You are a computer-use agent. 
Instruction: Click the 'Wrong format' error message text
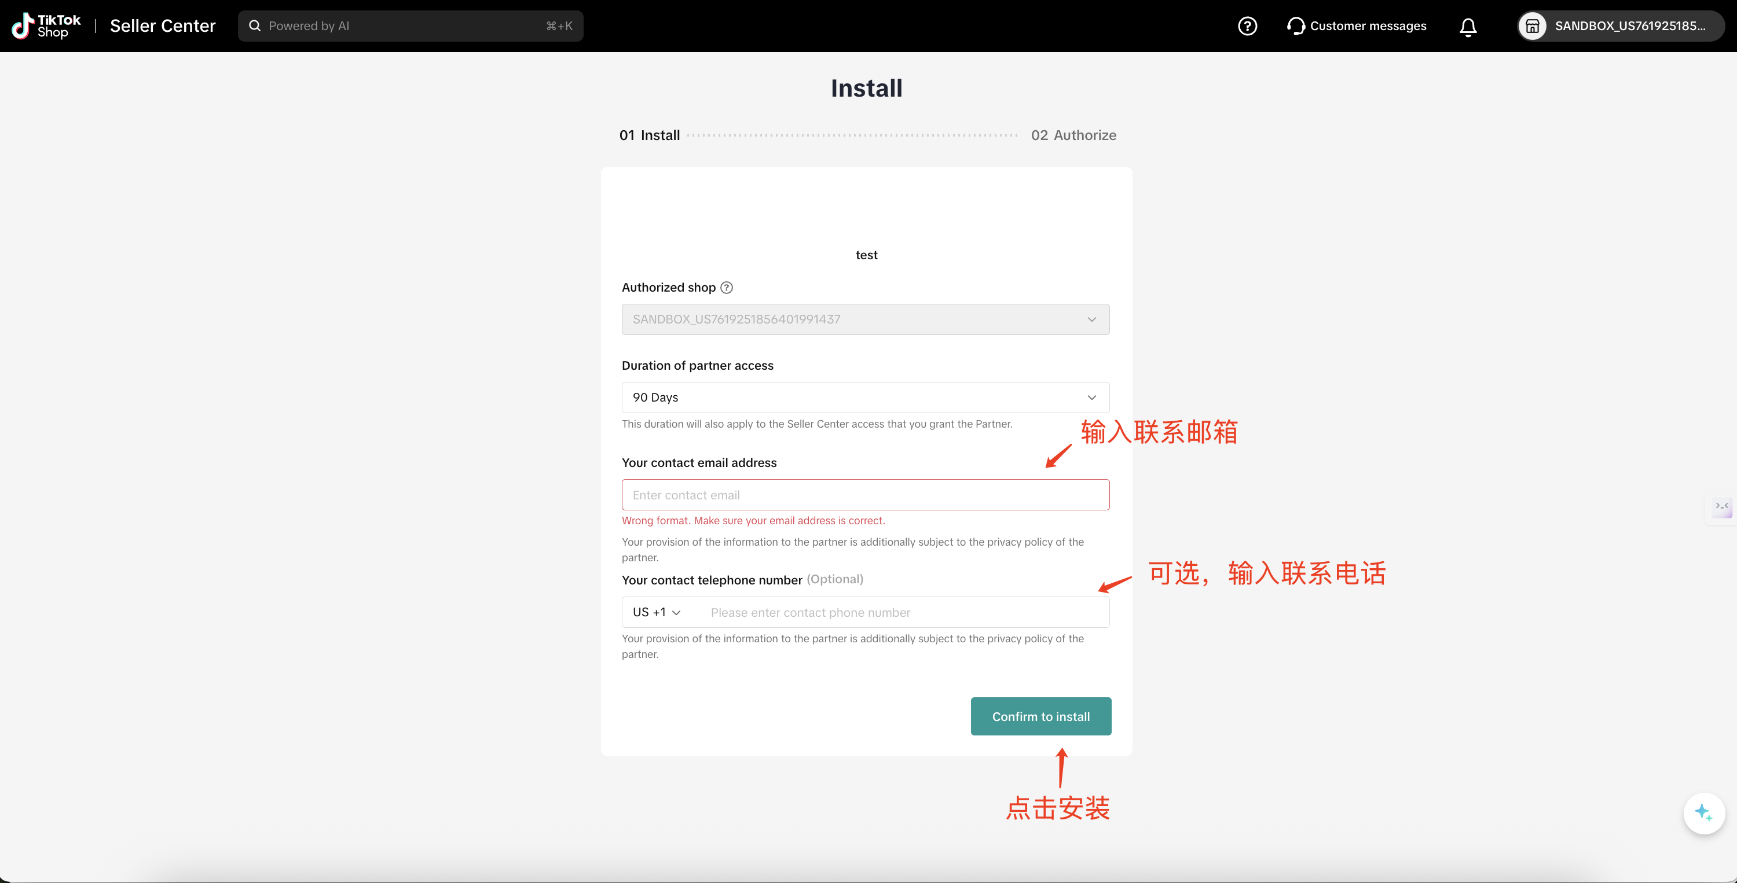pos(753,520)
